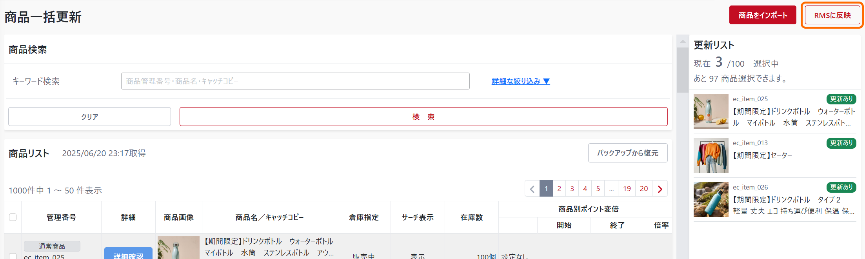Click the 倉庫指定 column header
This screenshot has width=865, height=259.
pyautogui.click(x=364, y=217)
